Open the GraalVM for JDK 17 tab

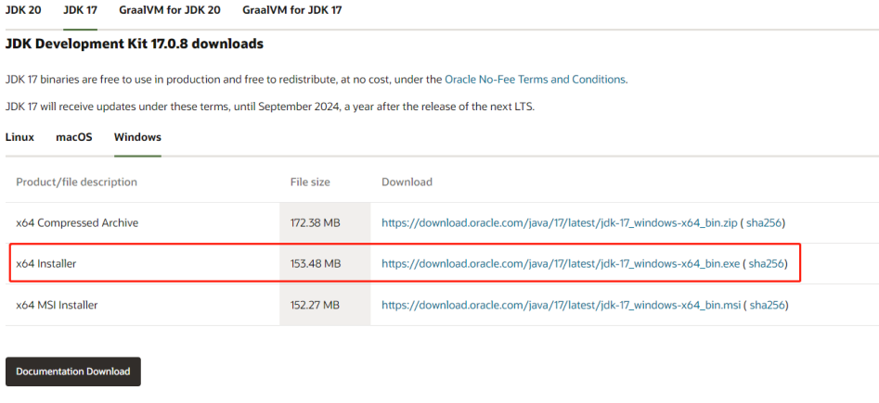click(x=292, y=10)
